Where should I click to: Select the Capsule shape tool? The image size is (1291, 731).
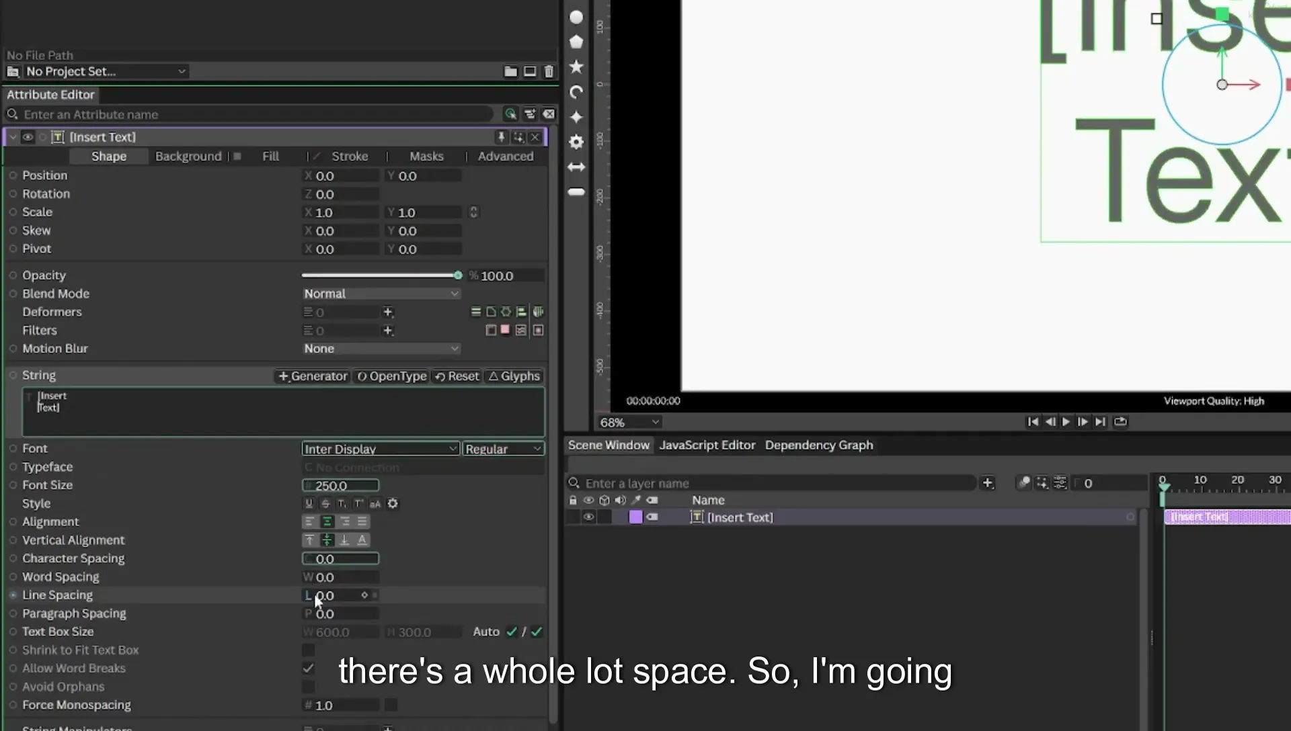click(x=576, y=191)
